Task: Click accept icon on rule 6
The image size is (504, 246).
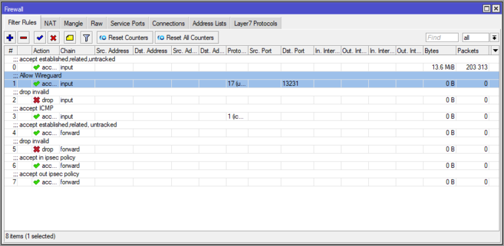Action: pyautogui.click(x=36, y=166)
